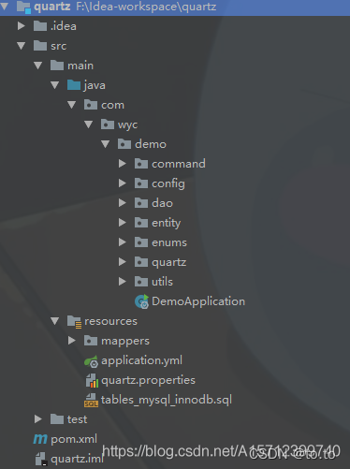Select the .idea folder name
The image size is (350, 469).
(x=64, y=26)
